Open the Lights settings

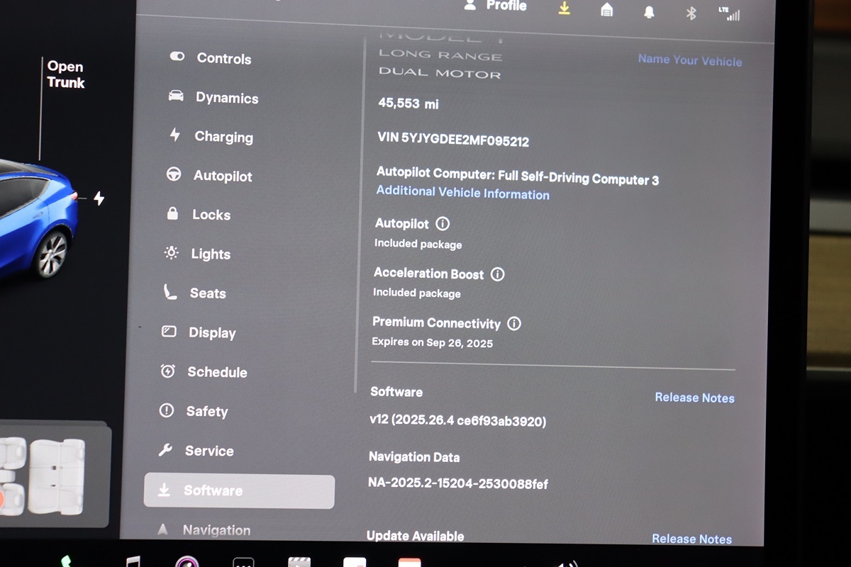click(198, 254)
